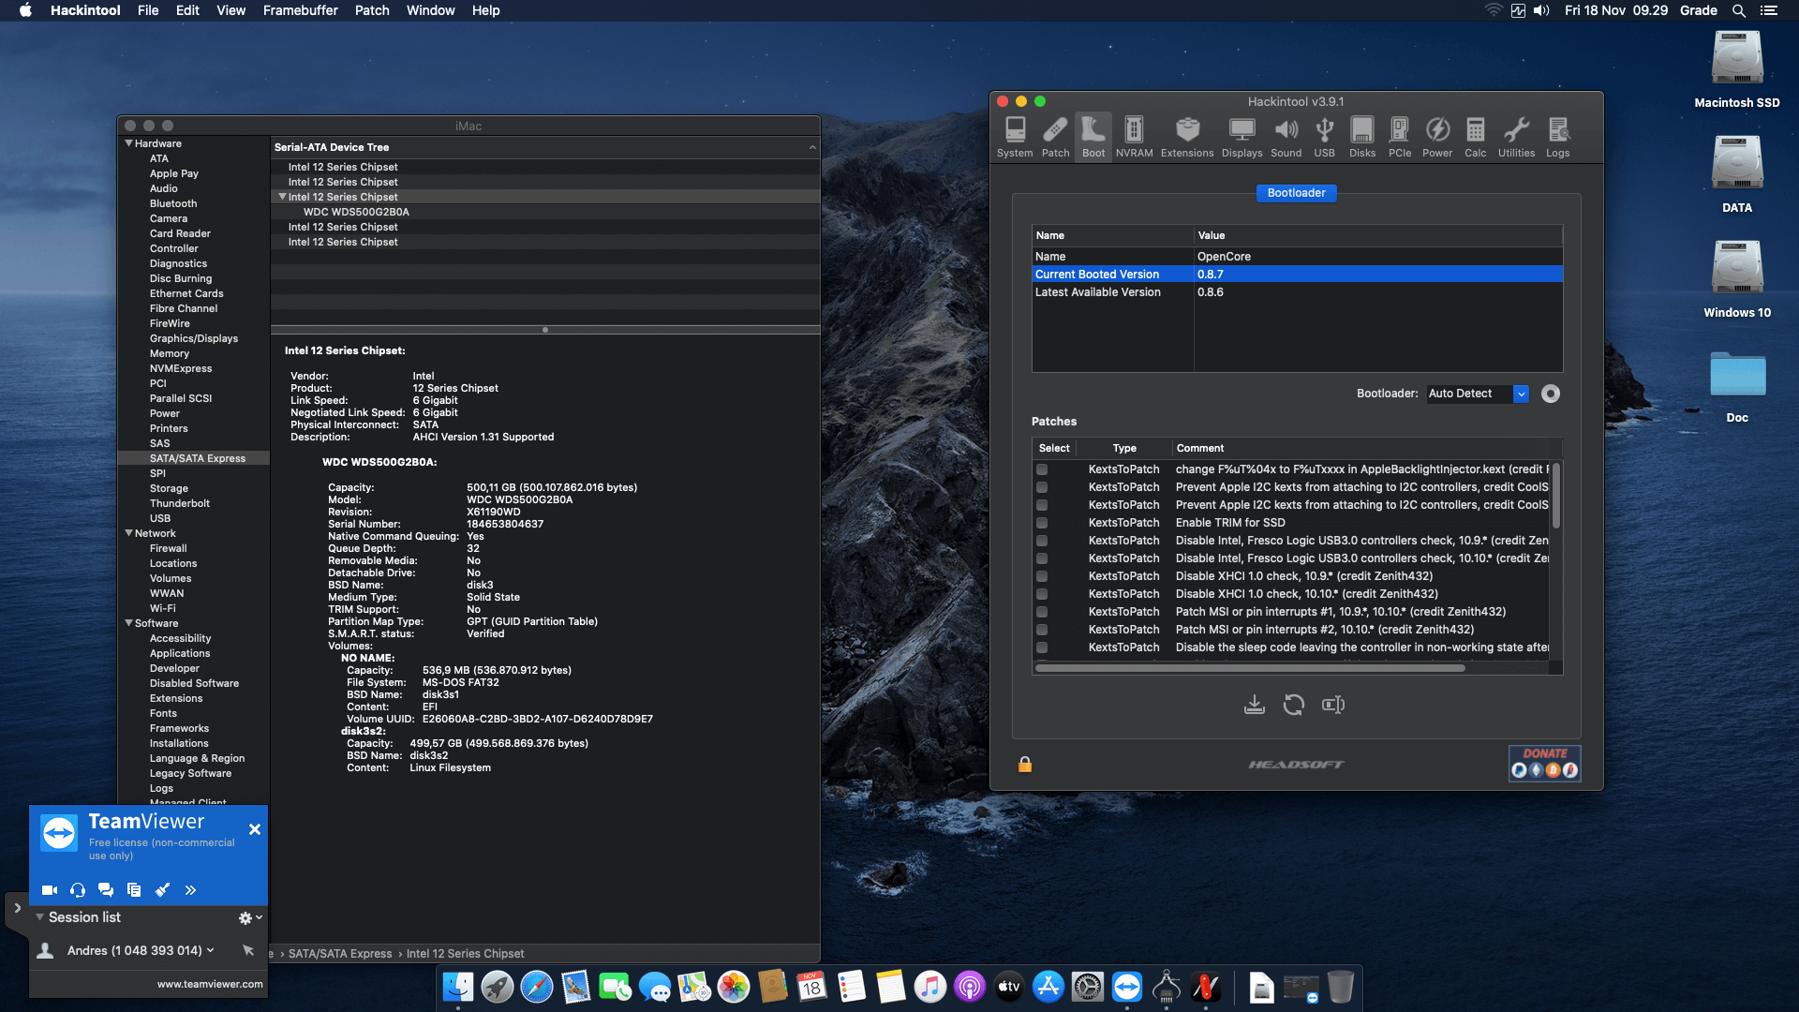Toggle checkbox for Fresco Logic USB3.0 10.10 patch
1799x1012 pixels.
pos(1042,558)
